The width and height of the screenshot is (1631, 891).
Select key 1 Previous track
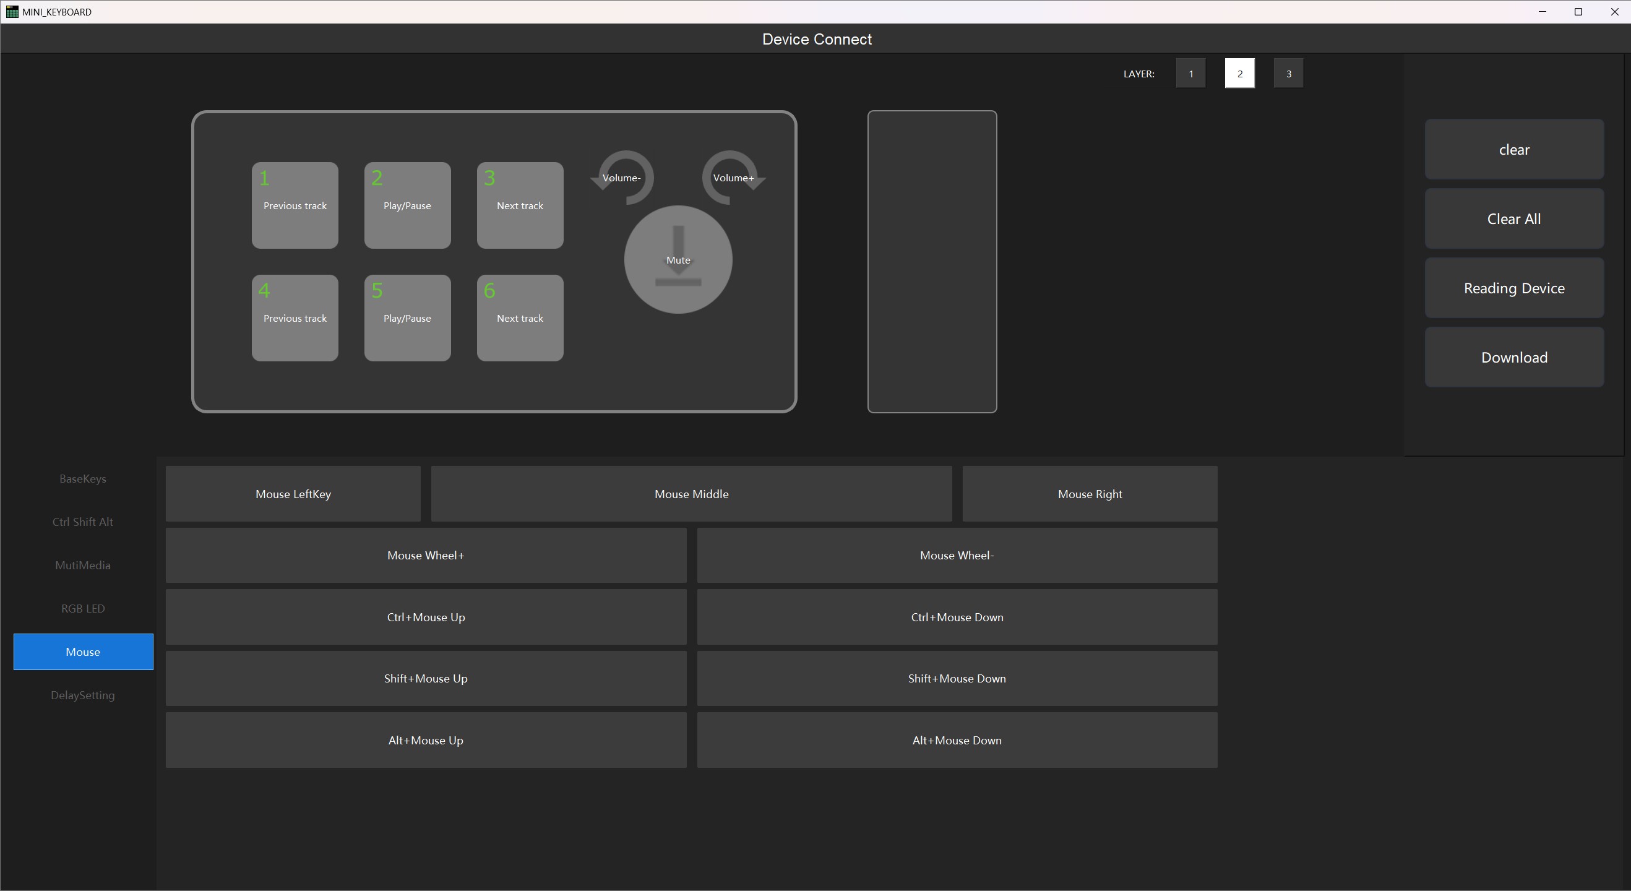coord(295,205)
